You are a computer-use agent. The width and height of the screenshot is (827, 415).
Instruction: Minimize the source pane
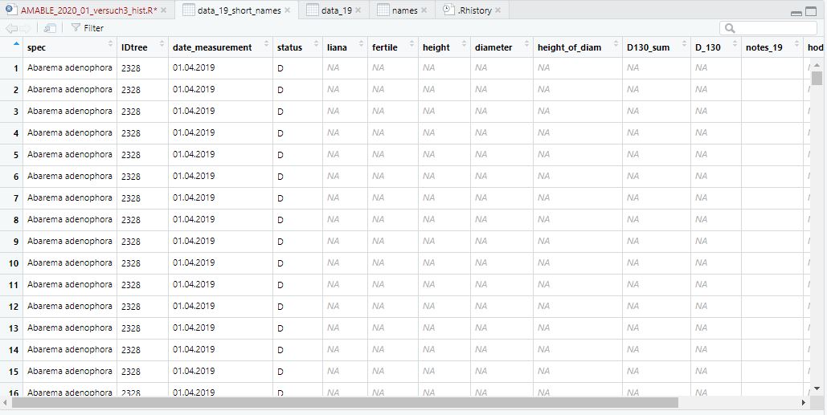[x=796, y=12]
